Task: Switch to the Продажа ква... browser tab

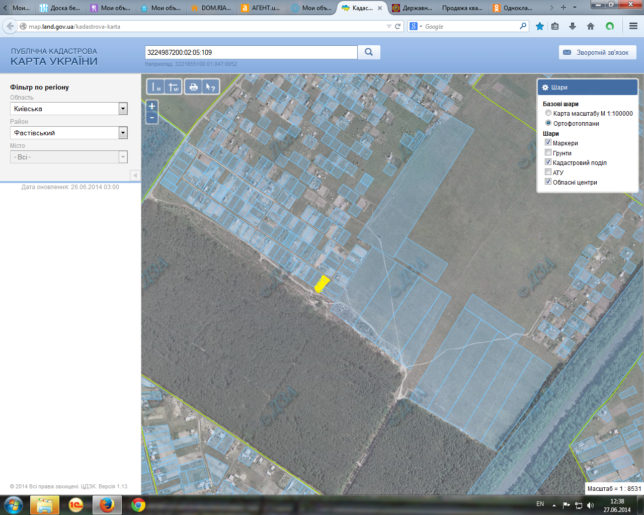Action: pos(462,8)
